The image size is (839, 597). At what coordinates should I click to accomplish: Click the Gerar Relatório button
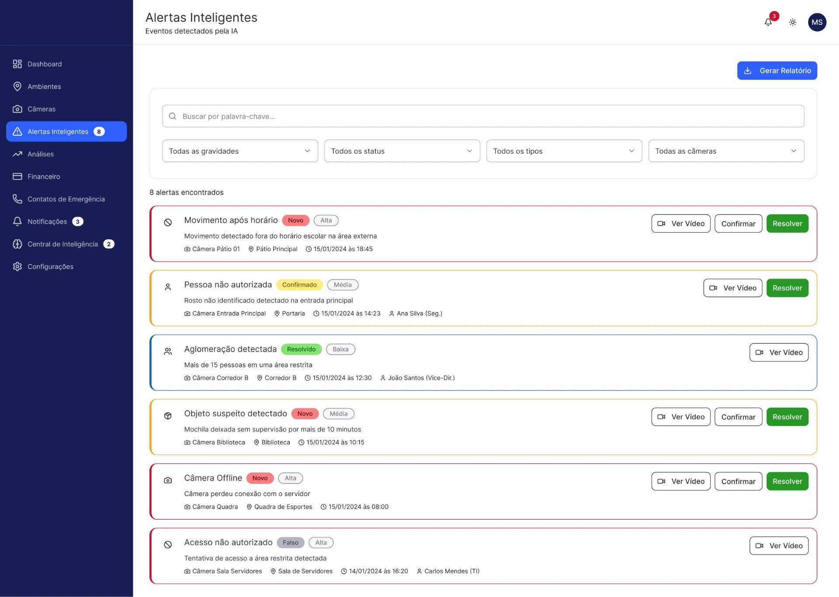[777, 71]
